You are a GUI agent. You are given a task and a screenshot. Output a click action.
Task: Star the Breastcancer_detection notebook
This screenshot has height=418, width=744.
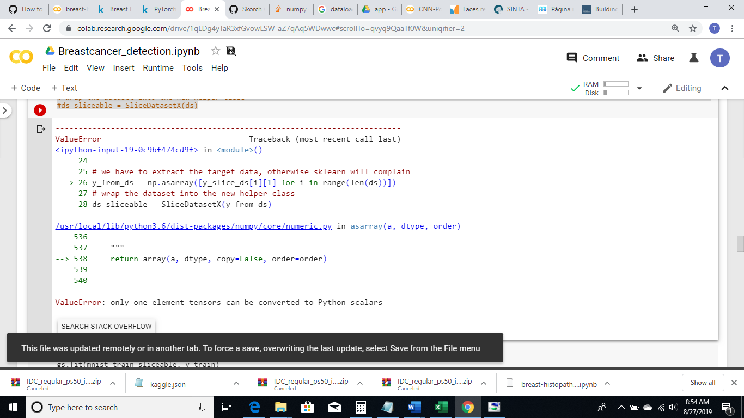click(x=215, y=51)
